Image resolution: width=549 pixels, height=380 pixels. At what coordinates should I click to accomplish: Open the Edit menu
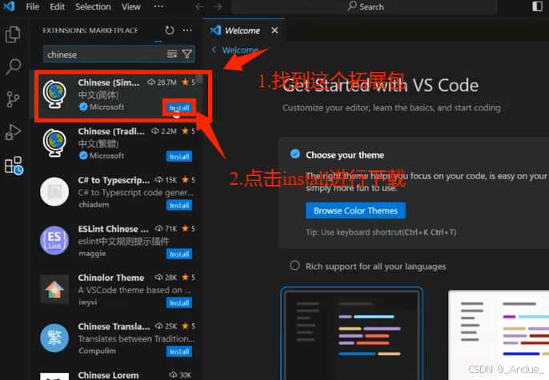click(57, 6)
